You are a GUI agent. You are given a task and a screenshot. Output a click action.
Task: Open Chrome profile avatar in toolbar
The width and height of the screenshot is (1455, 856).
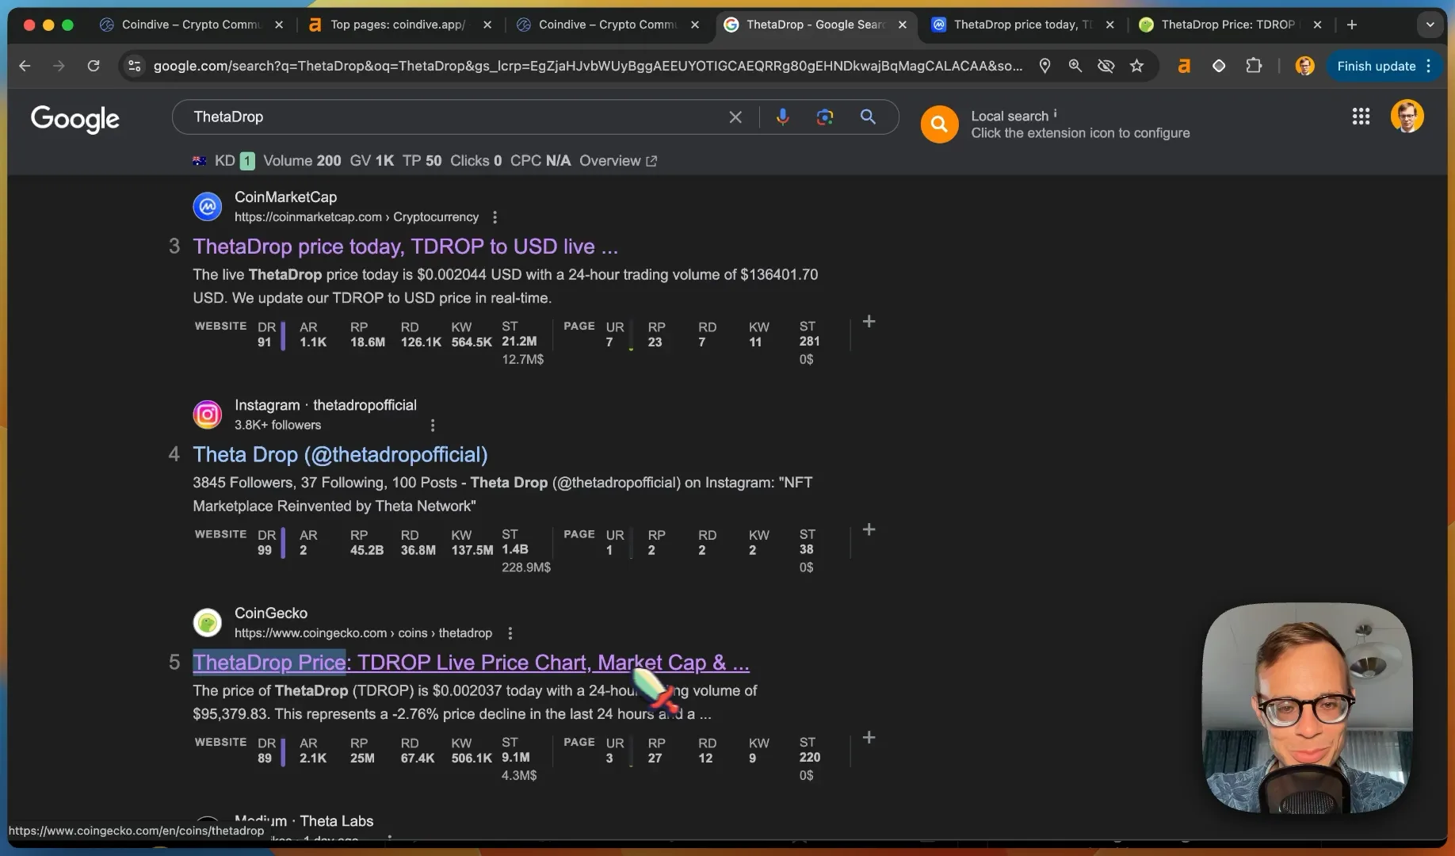coord(1304,66)
